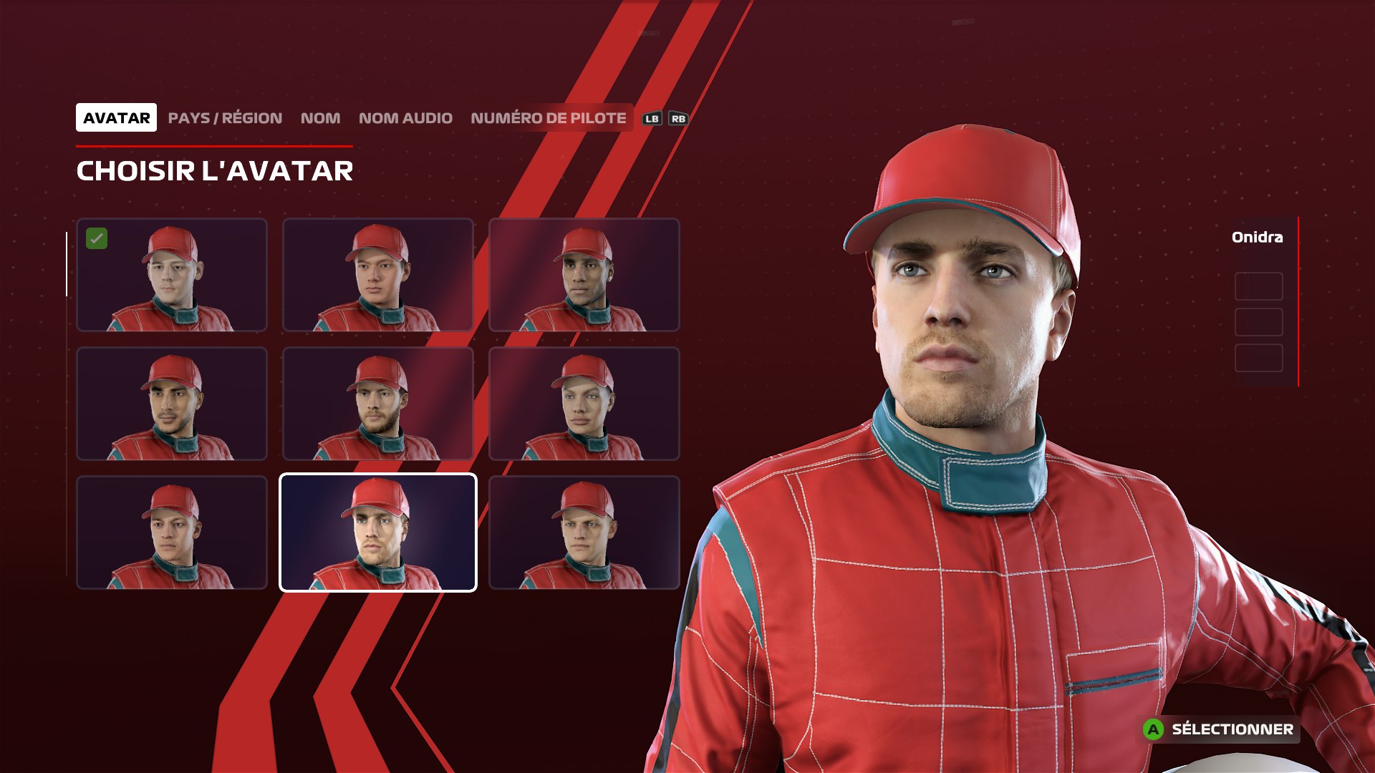Open the NOM AUDIO tab

(x=405, y=118)
